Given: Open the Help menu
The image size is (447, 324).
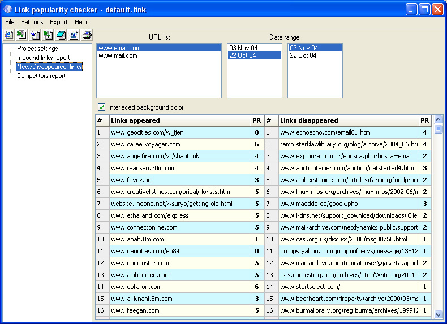Looking at the screenshot, I should click(81, 22).
